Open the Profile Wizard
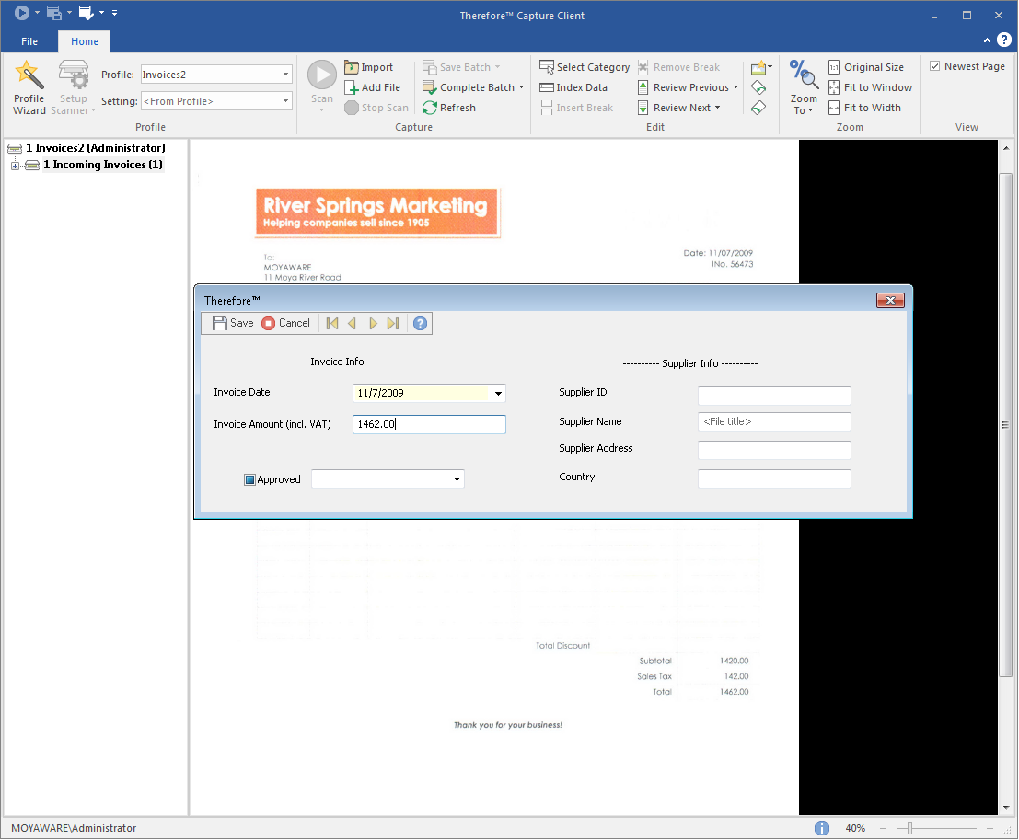Image resolution: width=1019 pixels, height=840 pixels. (x=29, y=87)
